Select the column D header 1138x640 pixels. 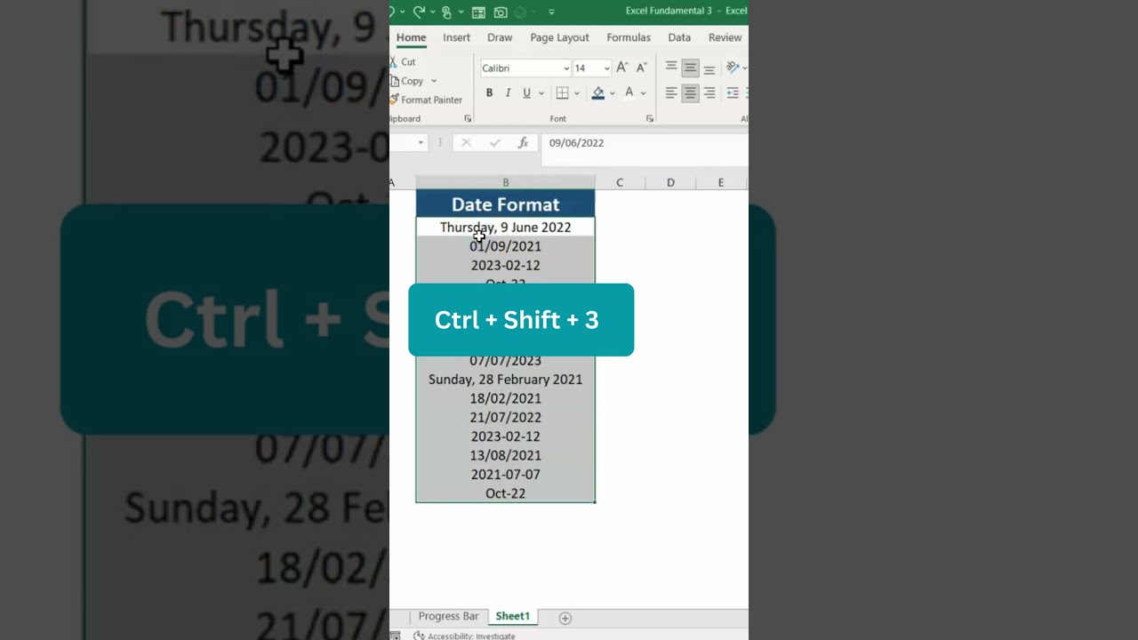click(670, 182)
